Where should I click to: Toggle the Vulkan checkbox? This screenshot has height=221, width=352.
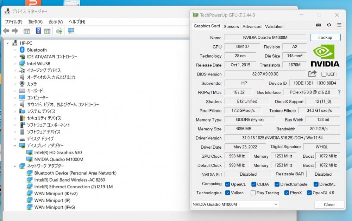(227, 193)
